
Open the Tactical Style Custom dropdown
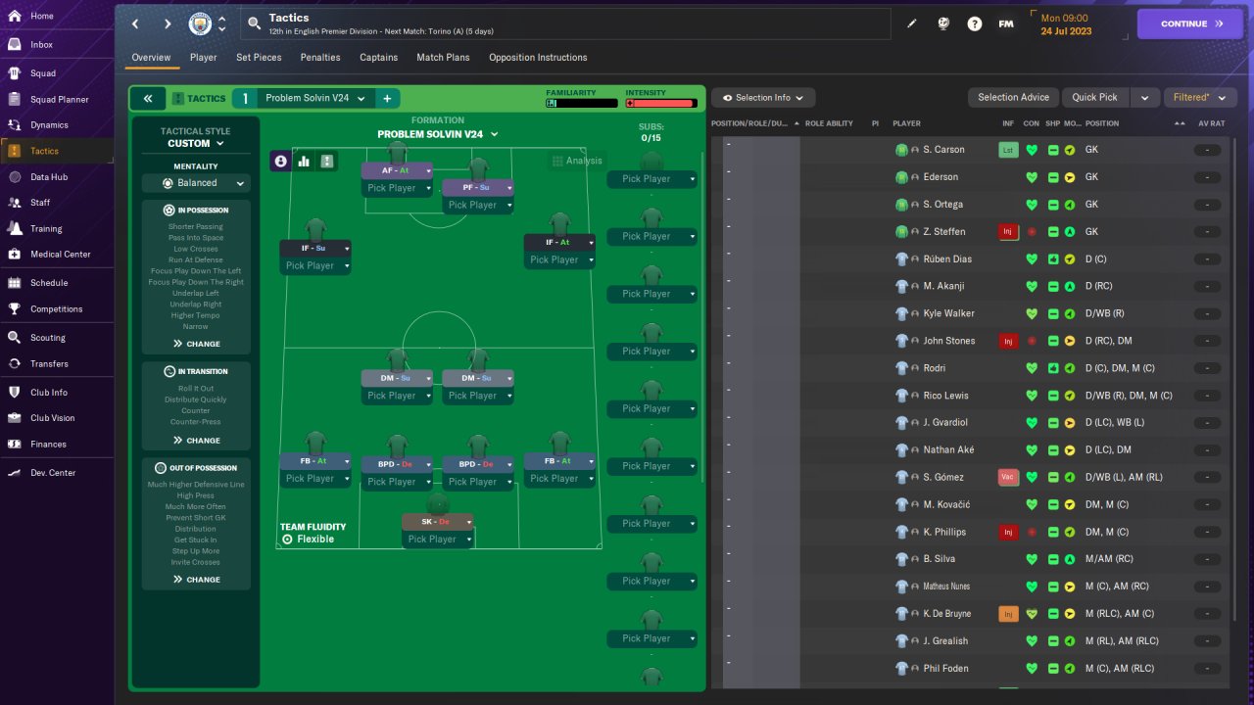click(196, 143)
